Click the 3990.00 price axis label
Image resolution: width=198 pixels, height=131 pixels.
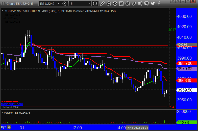point(184,58)
